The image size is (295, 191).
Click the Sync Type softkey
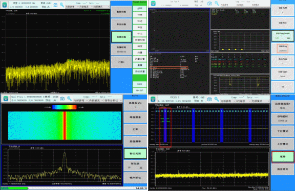click(x=283, y=61)
